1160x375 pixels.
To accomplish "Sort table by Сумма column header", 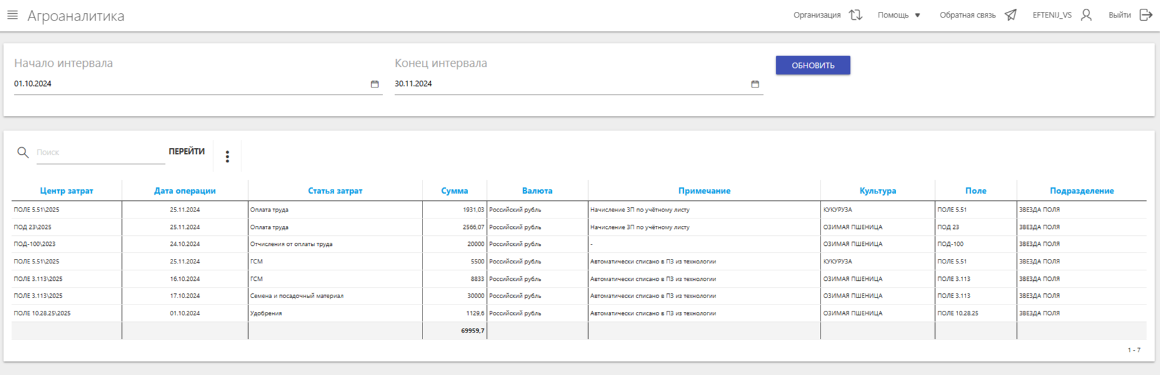I will (454, 191).
